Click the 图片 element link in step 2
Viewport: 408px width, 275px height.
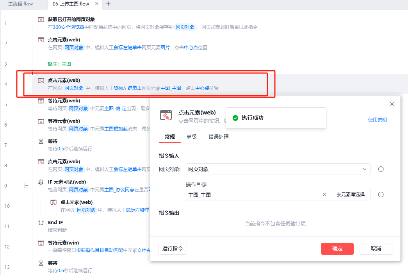click(165, 47)
